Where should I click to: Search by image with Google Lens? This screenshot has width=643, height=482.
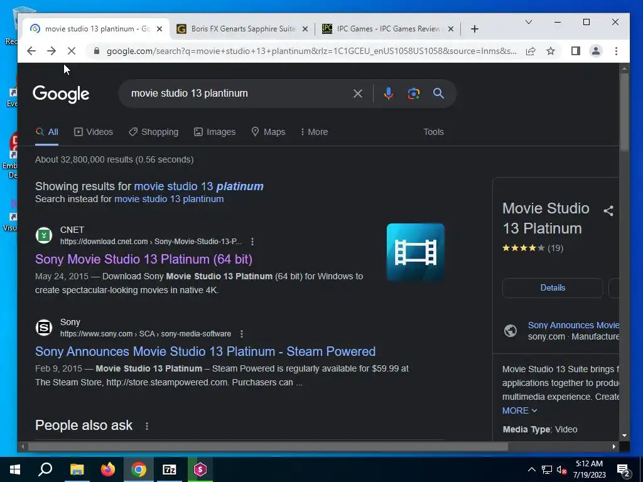tap(413, 94)
